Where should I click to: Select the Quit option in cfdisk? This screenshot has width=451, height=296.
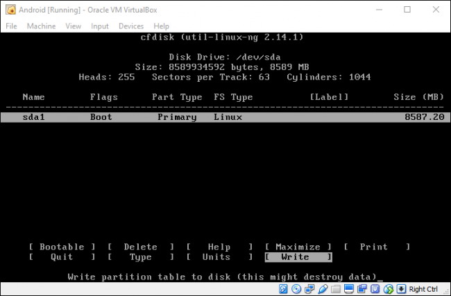coord(62,256)
